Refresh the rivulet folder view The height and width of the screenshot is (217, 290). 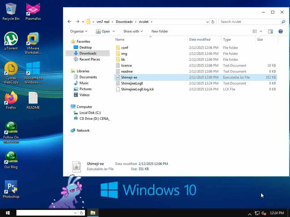(x=213, y=22)
